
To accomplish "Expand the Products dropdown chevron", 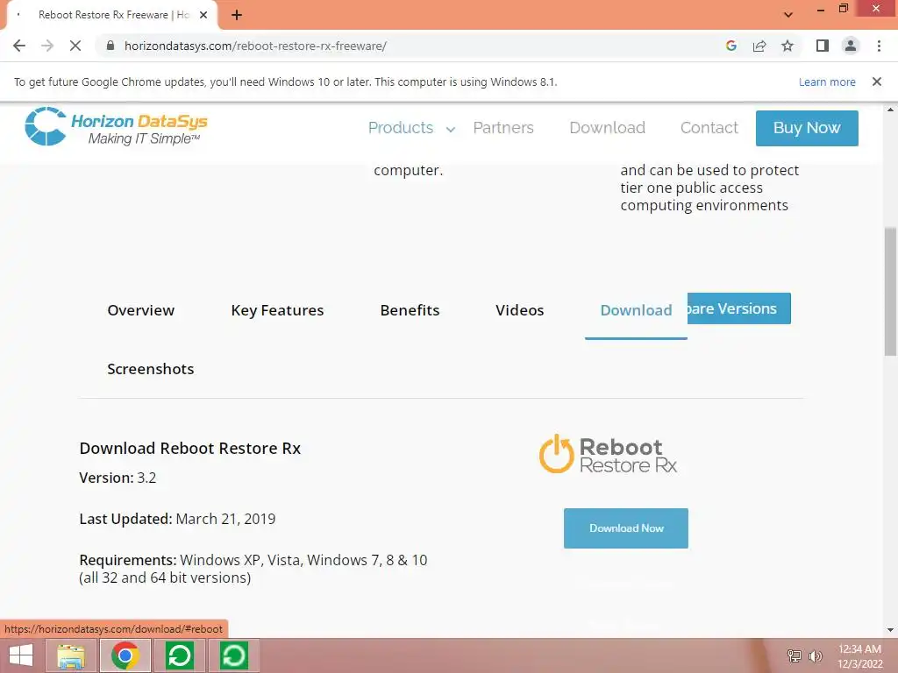I will point(451,130).
